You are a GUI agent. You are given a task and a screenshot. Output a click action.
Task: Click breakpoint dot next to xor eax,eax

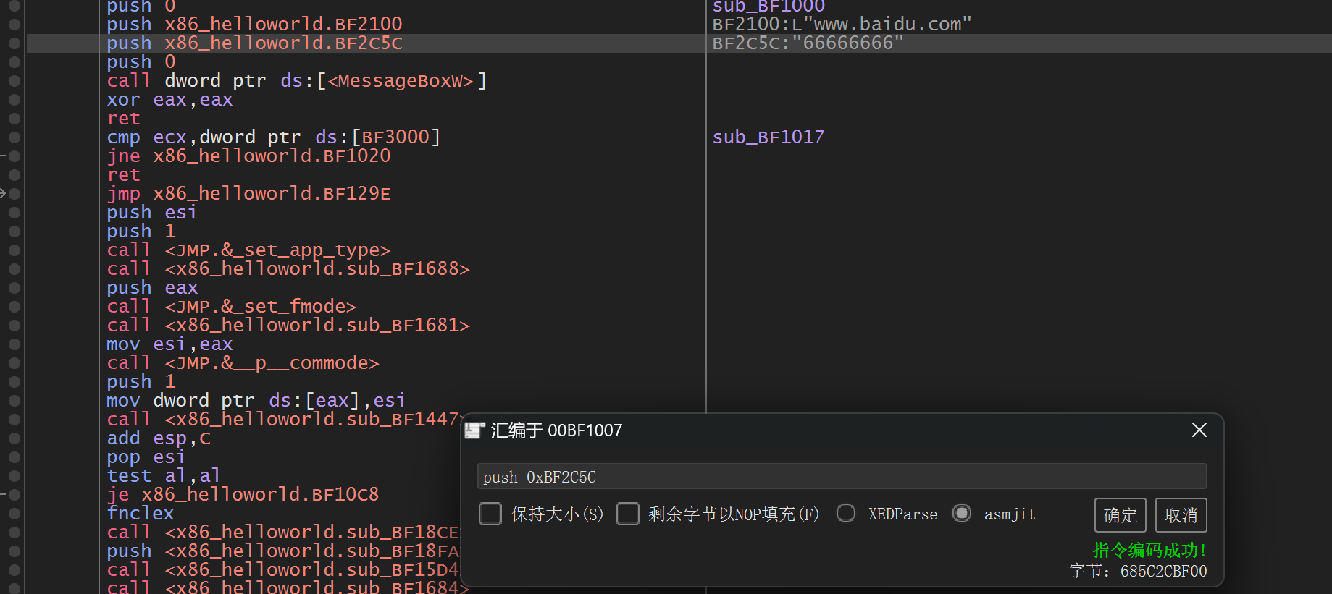tap(14, 100)
